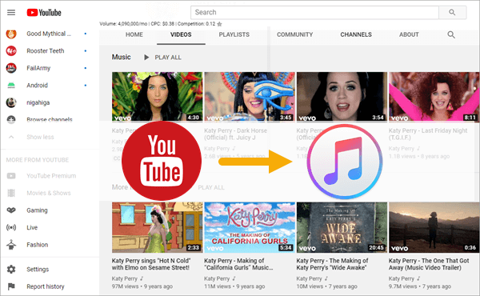480x296 pixels.
Task: Collapse subscriptions with Show less chevron
Action: pyautogui.click(x=11, y=137)
